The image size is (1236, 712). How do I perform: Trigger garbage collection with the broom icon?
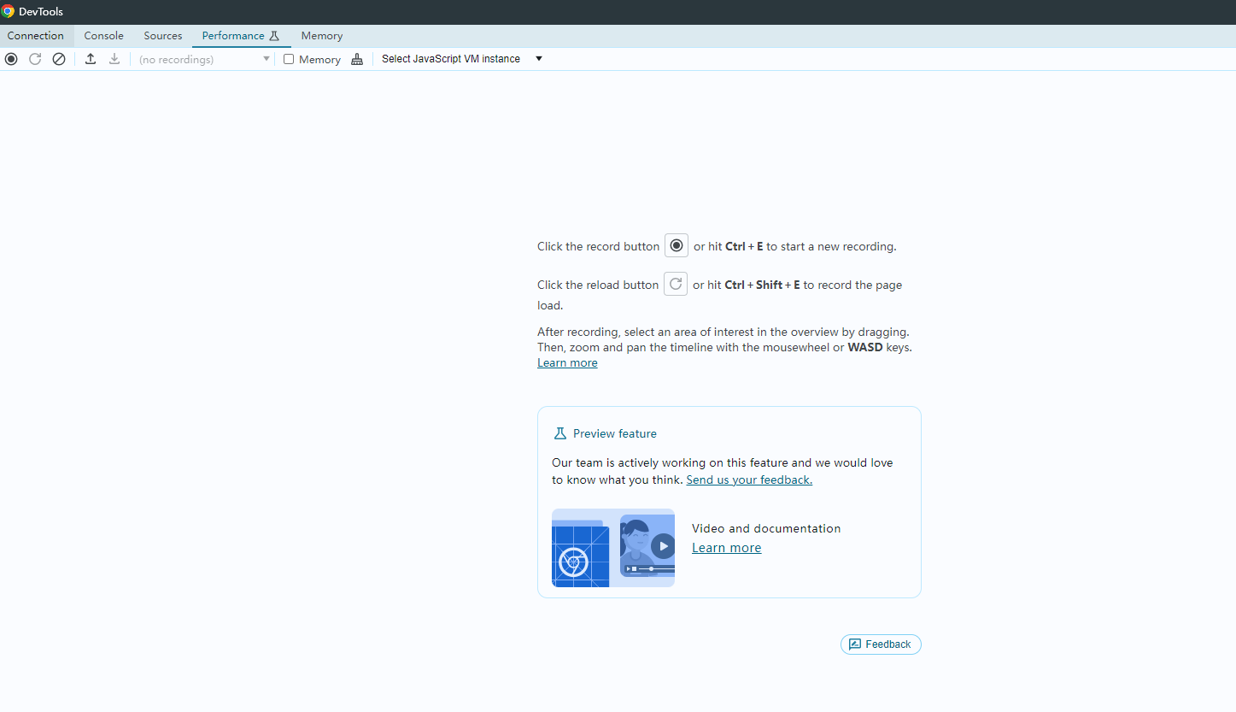(x=357, y=58)
